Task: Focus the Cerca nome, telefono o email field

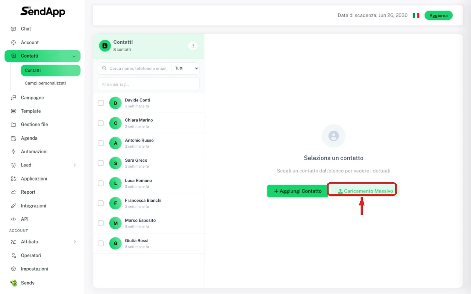Action: [135, 68]
